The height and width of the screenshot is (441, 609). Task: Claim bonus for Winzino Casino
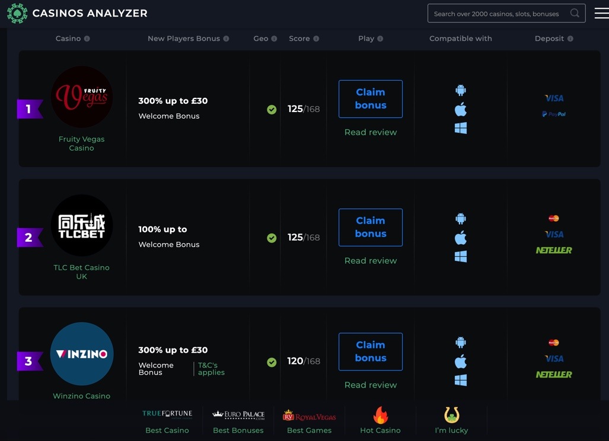tap(371, 351)
